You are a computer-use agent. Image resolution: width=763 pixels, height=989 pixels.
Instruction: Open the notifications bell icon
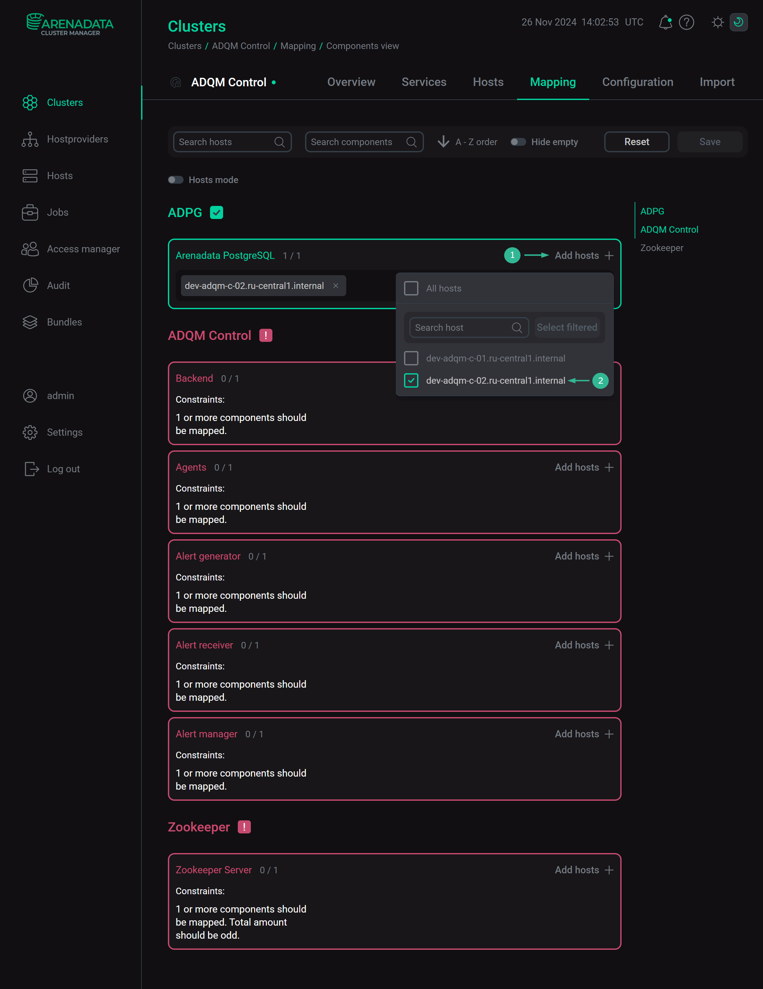pyautogui.click(x=665, y=22)
